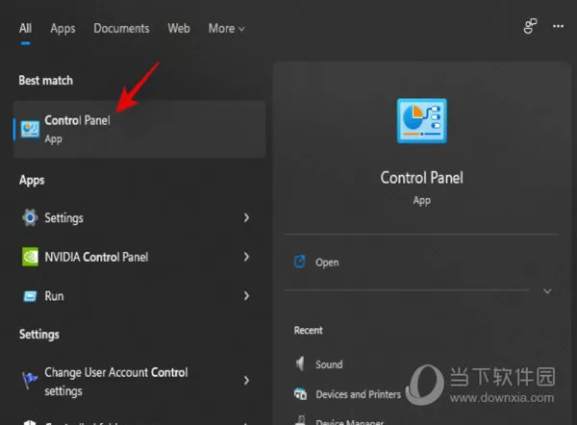Click the large Control Panel icon in preview pane
This screenshot has width=577, height=425.
pos(422,121)
